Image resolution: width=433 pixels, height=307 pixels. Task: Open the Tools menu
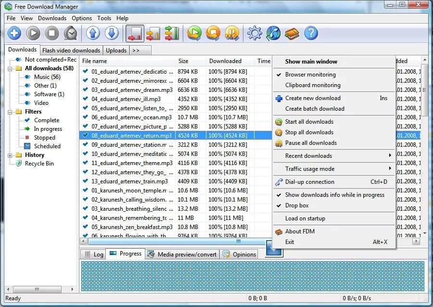(104, 18)
